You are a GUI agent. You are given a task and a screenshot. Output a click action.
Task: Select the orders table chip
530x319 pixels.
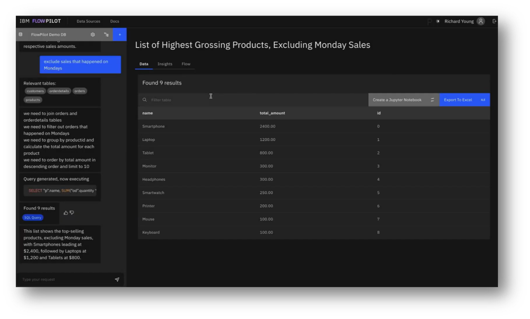[x=79, y=91]
